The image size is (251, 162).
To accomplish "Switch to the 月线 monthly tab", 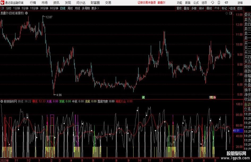I will coord(78,8).
